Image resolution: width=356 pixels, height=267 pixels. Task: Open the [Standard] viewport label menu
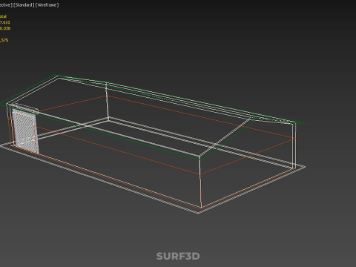pyautogui.click(x=24, y=5)
